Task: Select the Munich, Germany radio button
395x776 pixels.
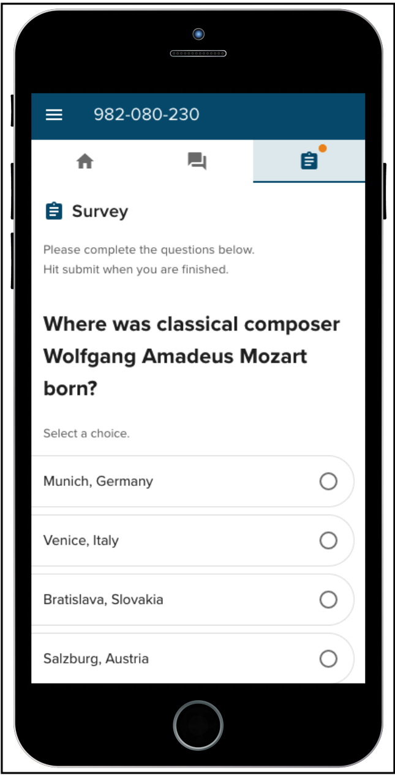Action: tap(329, 482)
